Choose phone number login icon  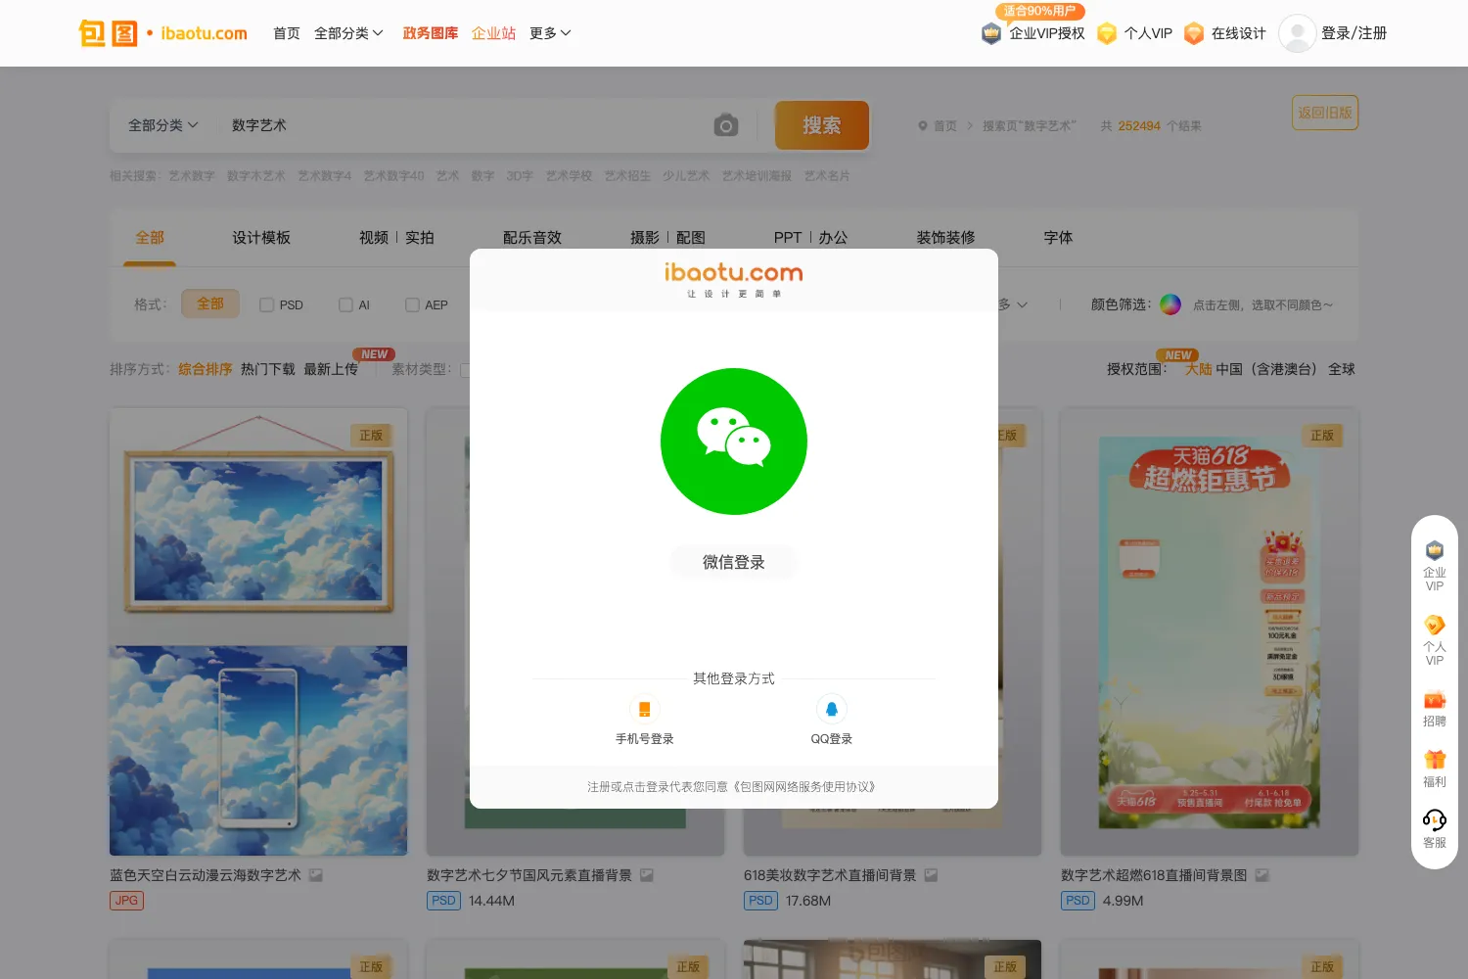[644, 709]
